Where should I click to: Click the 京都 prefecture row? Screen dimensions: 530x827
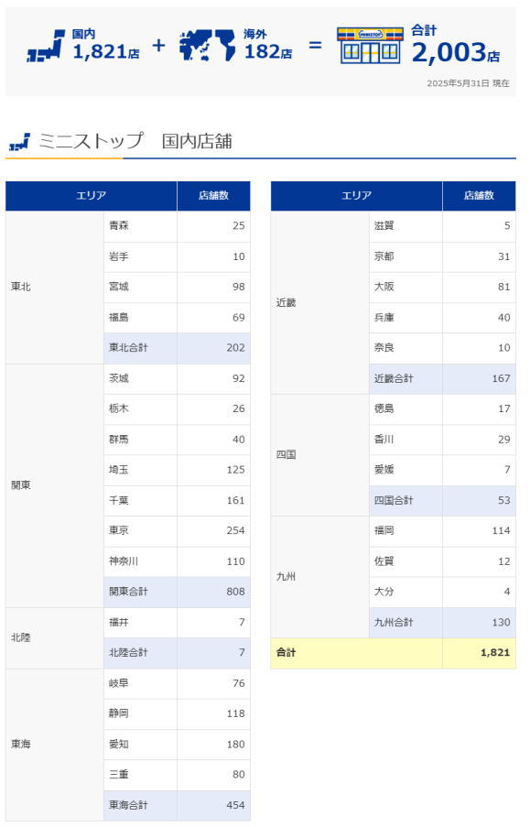coord(442,256)
